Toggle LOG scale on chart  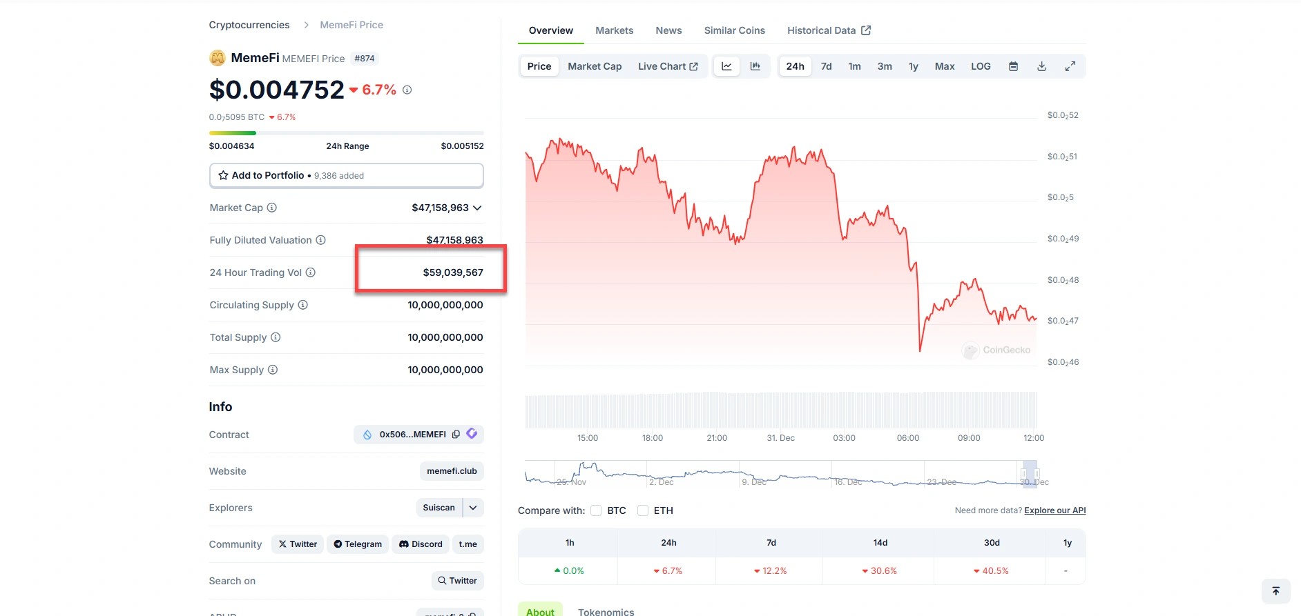click(x=981, y=66)
